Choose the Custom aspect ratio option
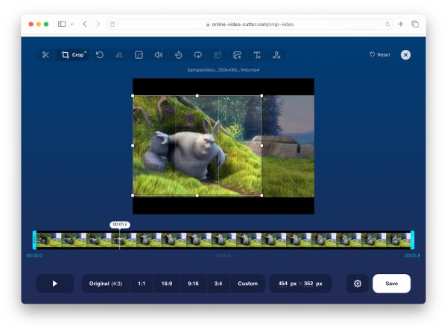 click(x=248, y=284)
